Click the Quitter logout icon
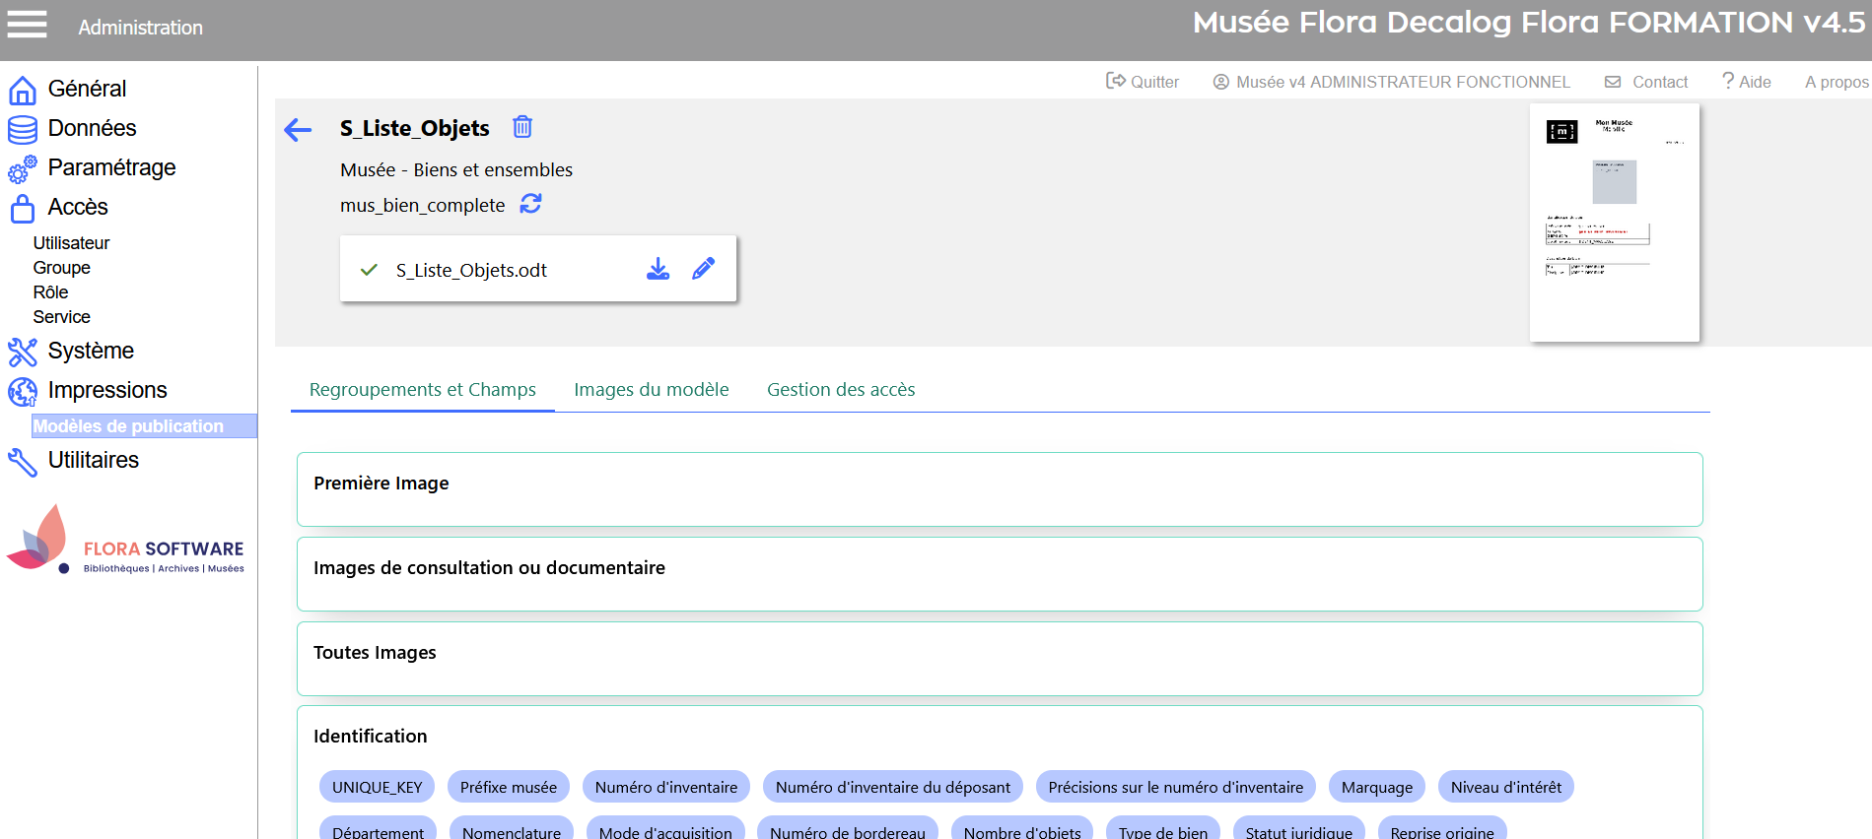1872x839 pixels. [x=1116, y=81]
